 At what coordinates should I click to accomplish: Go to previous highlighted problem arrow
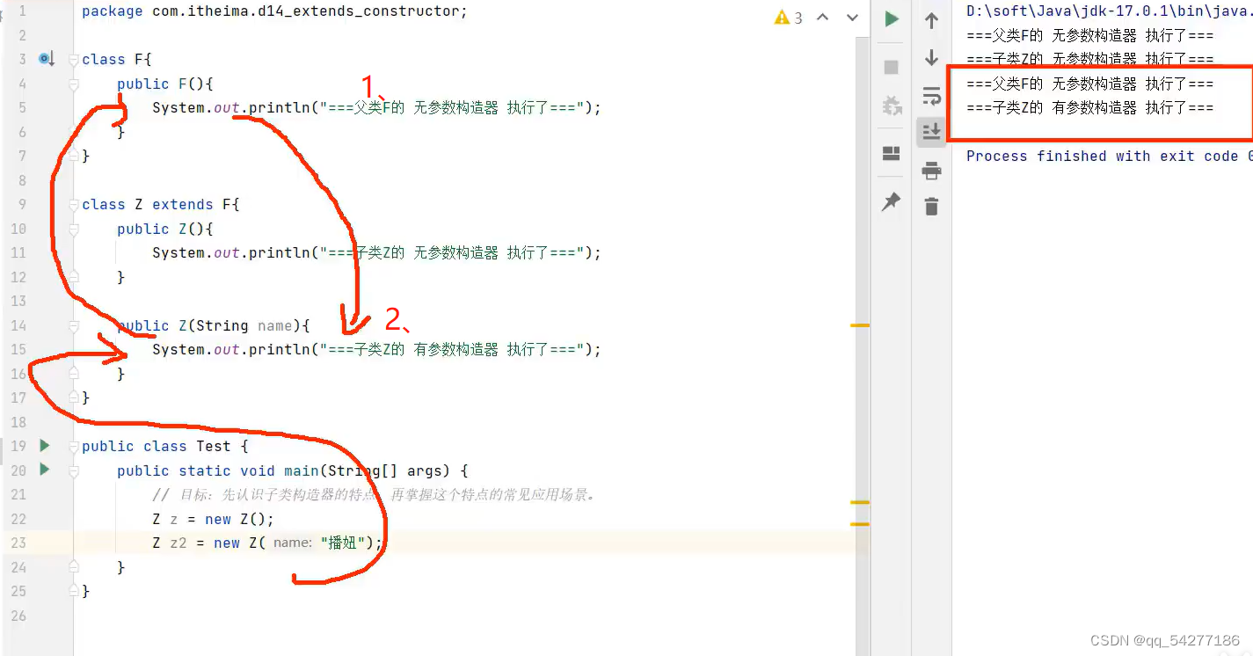pos(823,18)
